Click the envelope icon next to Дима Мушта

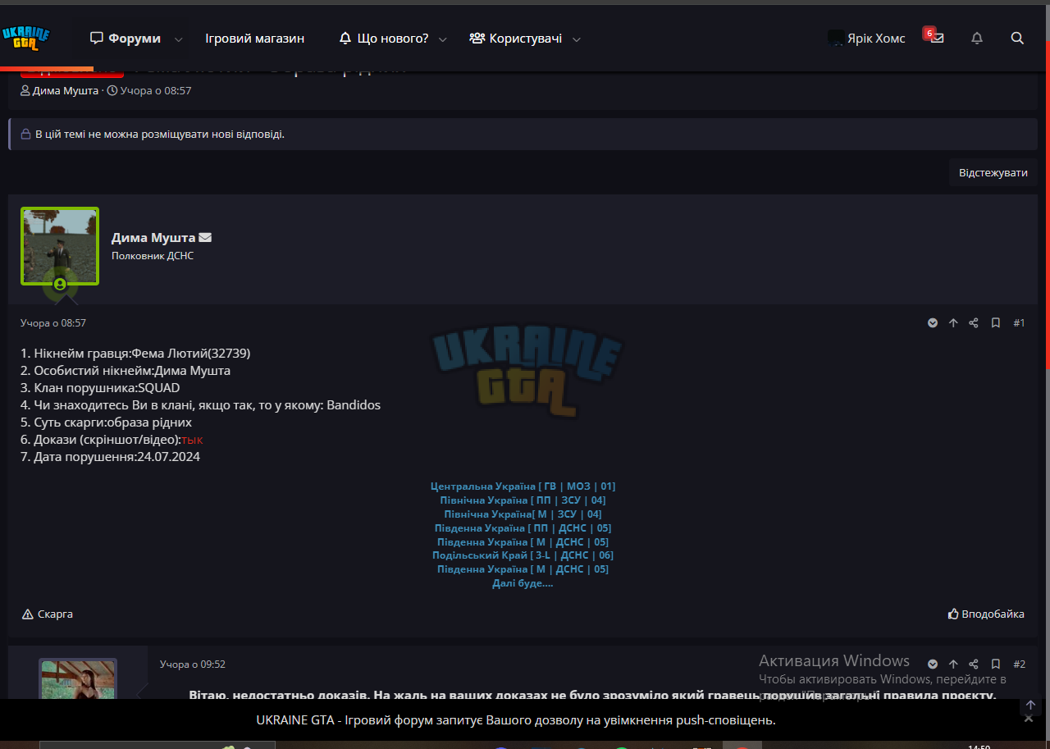point(205,237)
